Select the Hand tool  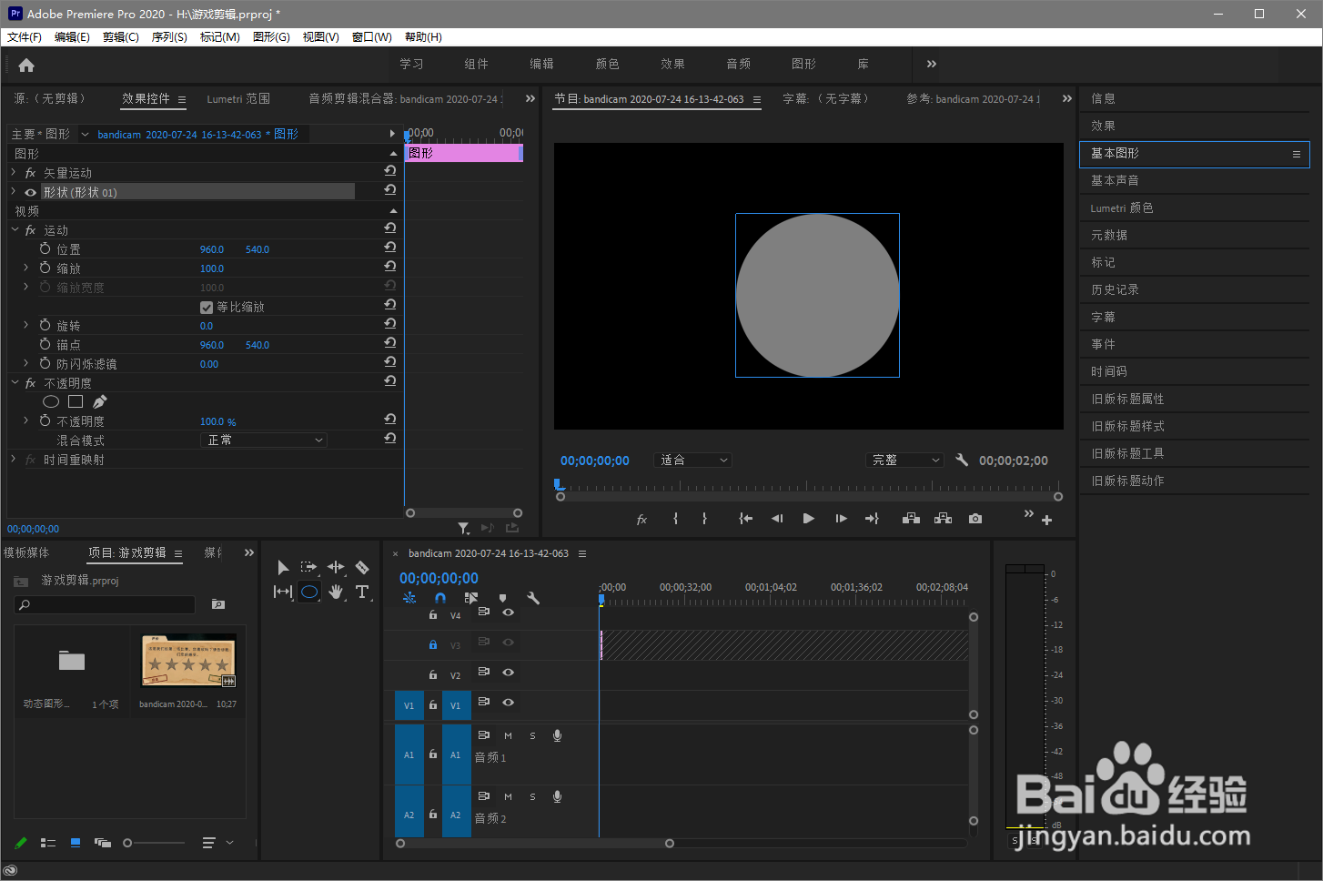[x=336, y=592]
